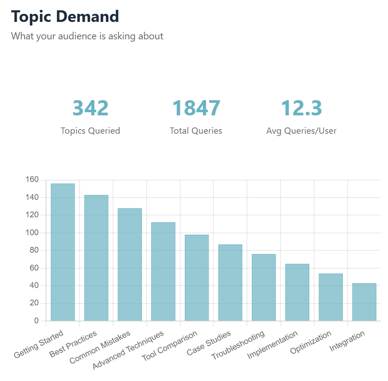Screen dimensions: 388x381
Task: Click the Advanced Techniques bar
Action: coord(163,271)
